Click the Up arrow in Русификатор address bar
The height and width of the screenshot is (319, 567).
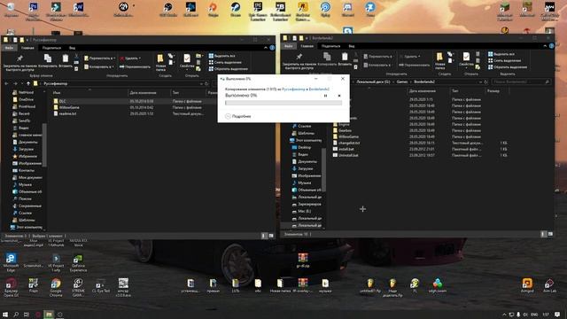tap(28, 83)
